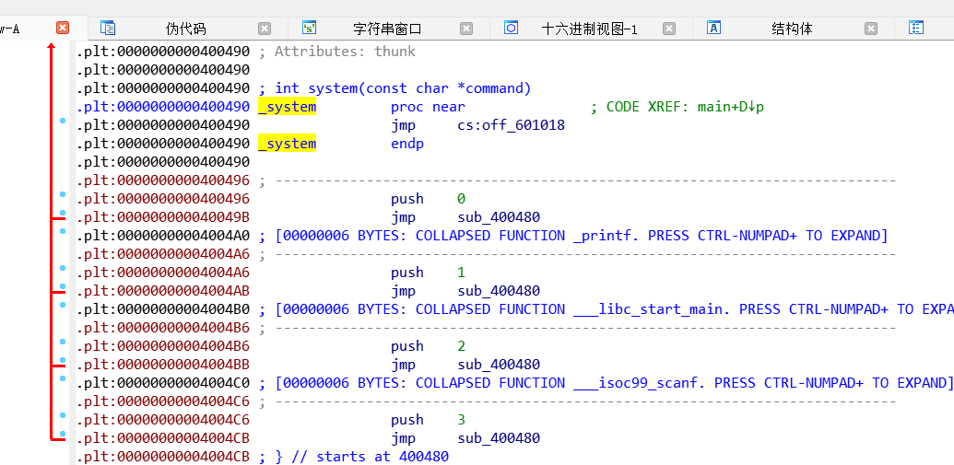Close the 结构体 tab
Screen dimensions: 954x465
(x=871, y=29)
